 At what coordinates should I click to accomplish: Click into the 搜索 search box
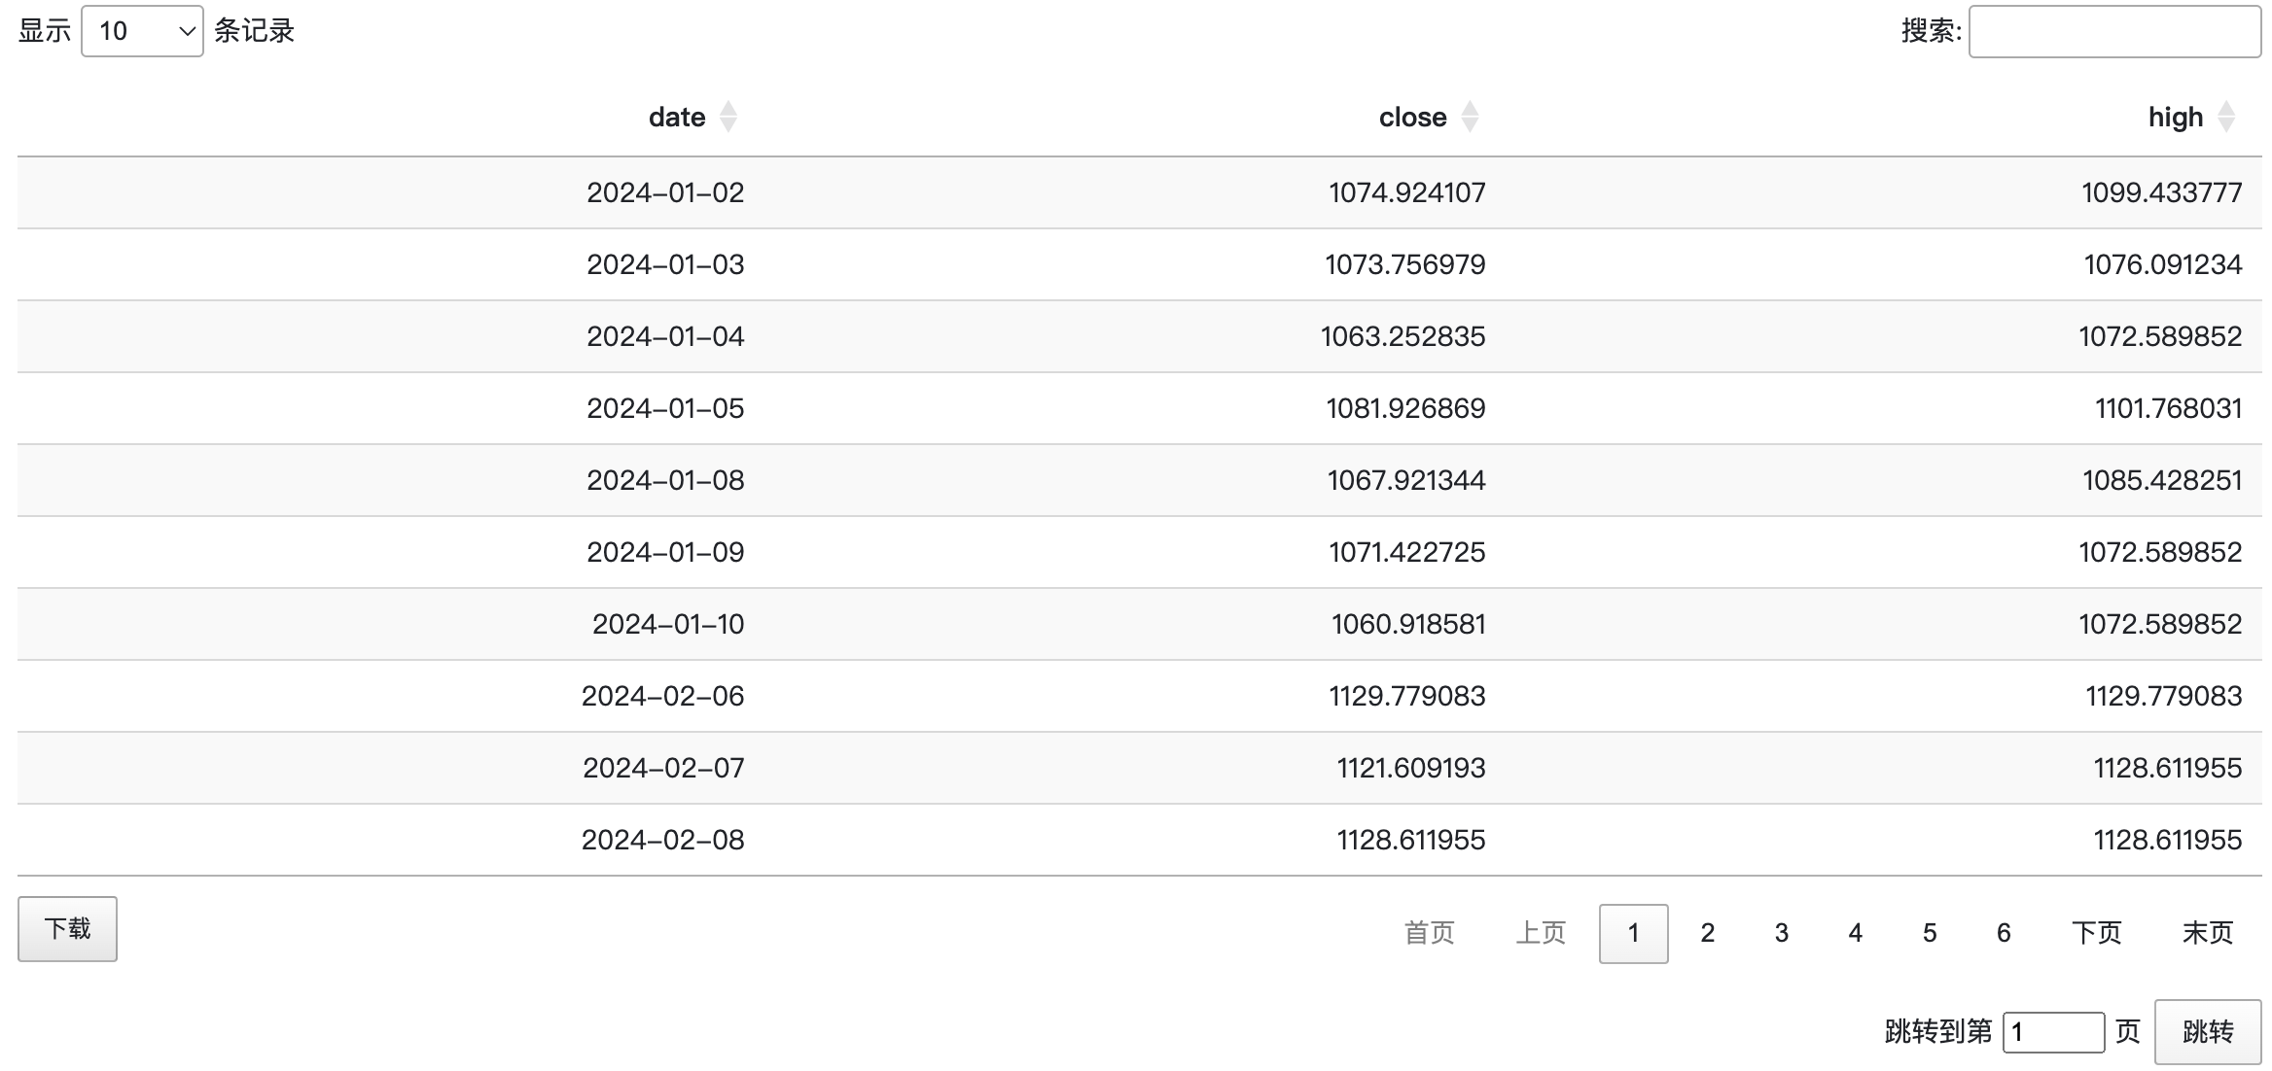(x=2113, y=32)
